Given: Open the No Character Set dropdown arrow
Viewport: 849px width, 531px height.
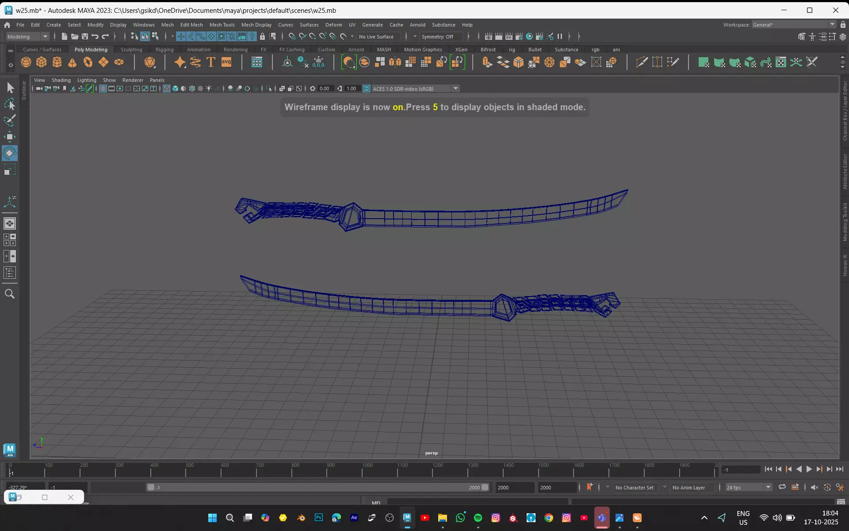Looking at the screenshot, I should [608, 487].
